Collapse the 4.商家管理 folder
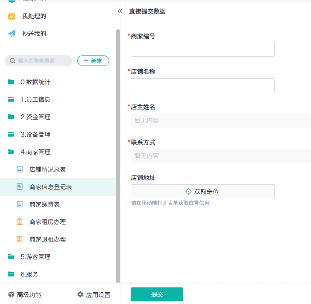 35,152
